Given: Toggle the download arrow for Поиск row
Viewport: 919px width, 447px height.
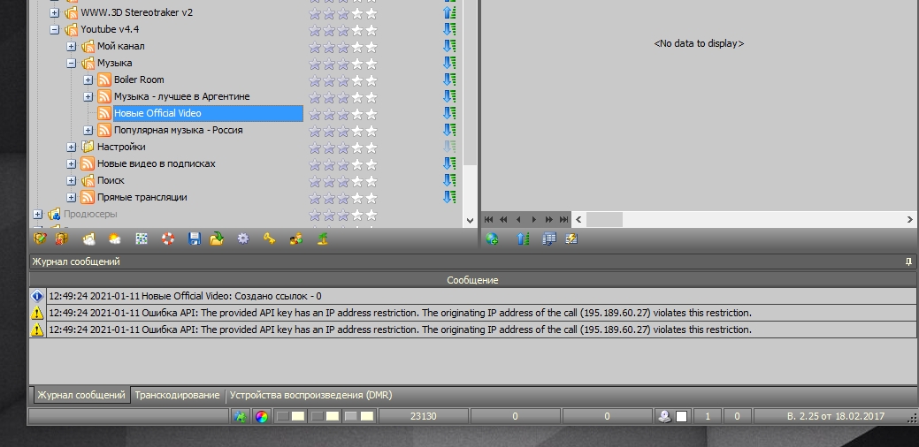Looking at the screenshot, I should [448, 180].
